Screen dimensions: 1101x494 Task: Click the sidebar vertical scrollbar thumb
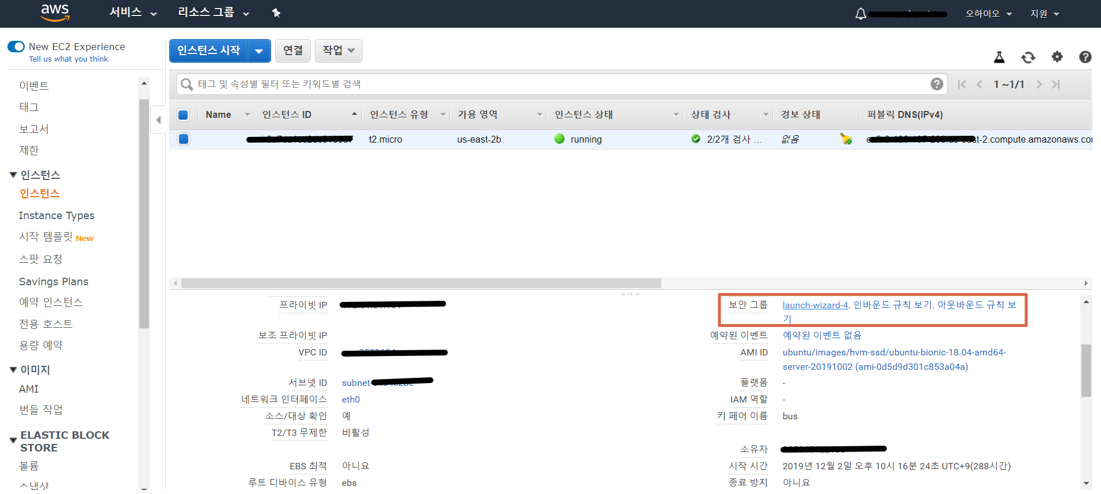click(x=144, y=213)
